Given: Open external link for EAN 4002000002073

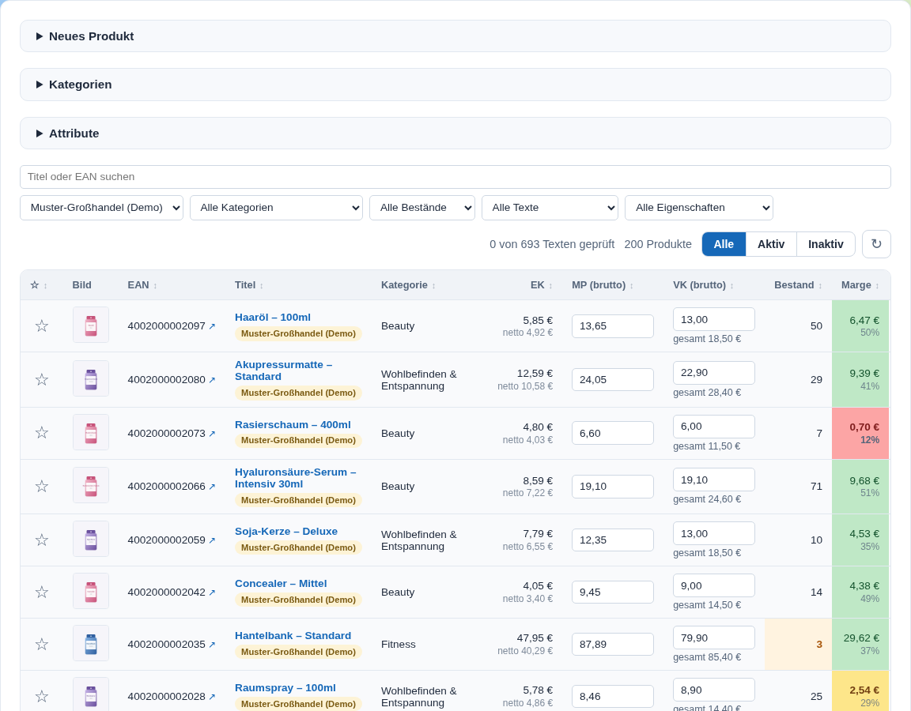Looking at the screenshot, I should pos(212,434).
